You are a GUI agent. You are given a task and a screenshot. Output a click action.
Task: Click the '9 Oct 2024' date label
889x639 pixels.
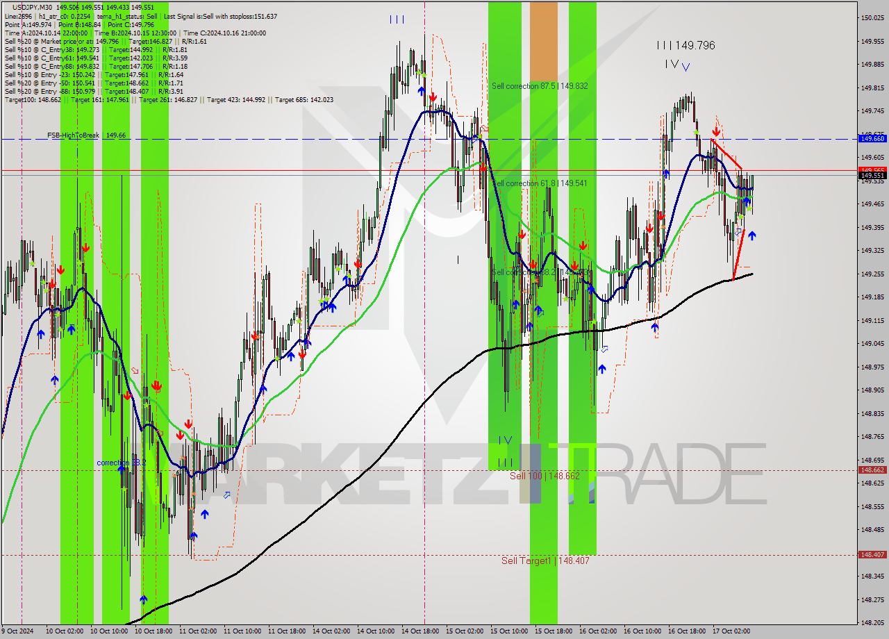17,631
